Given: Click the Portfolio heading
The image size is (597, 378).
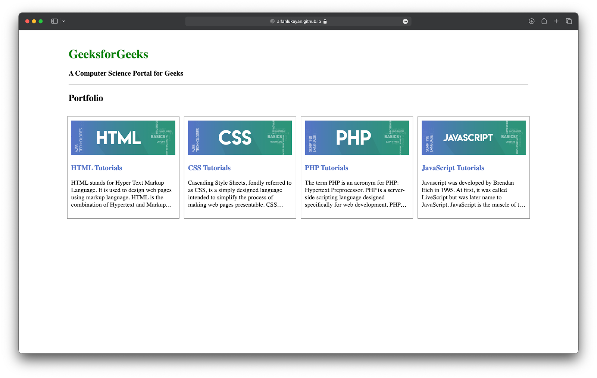Looking at the screenshot, I should [86, 98].
